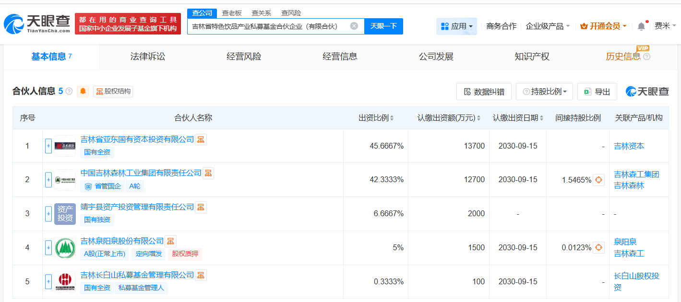Screen dimensions: 681x302
Task: Click the orange alert bell beside 合伙人信息
Action: [x=84, y=91]
